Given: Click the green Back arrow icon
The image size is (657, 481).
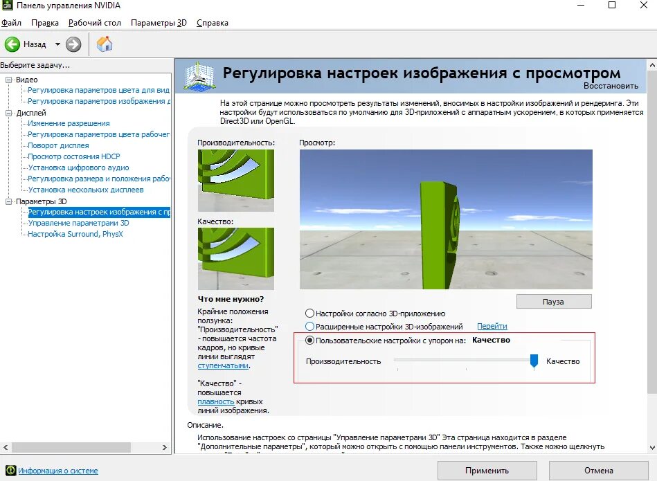Looking at the screenshot, I should 12,44.
